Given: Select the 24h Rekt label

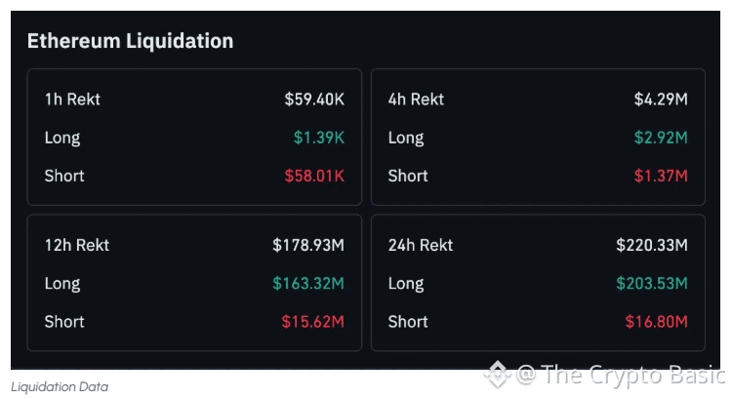Looking at the screenshot, I should click(421, 245).
